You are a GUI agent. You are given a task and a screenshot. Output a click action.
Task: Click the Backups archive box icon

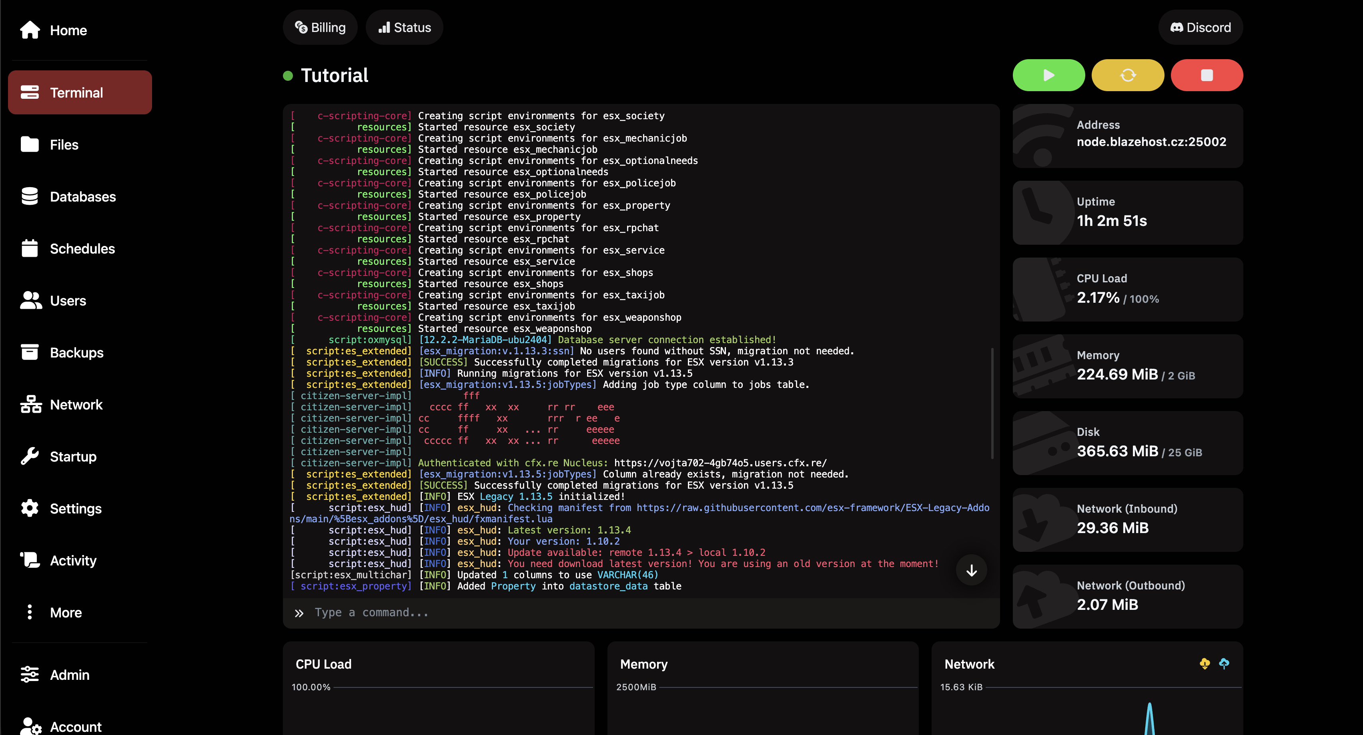tap(30, 352)
